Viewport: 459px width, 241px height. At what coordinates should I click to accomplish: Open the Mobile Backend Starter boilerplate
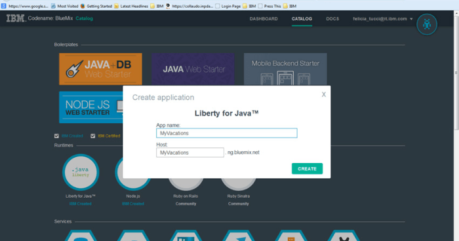pyautogui.click(x=285, y=69)
